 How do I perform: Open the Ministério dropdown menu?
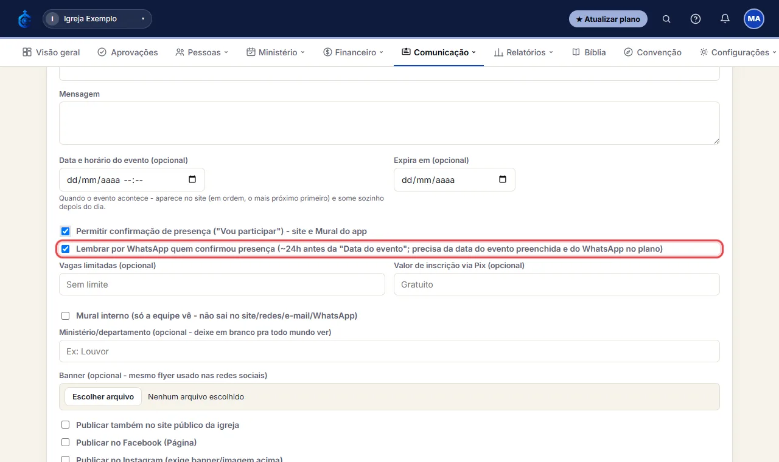(x=276, y=52)
